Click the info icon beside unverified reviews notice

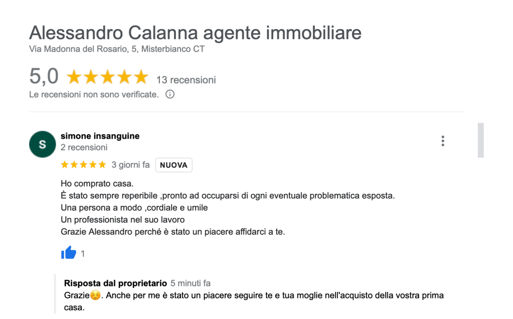170,94
